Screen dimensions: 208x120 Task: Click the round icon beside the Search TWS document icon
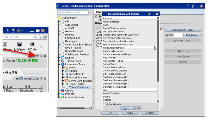click(x=44, y=37)
